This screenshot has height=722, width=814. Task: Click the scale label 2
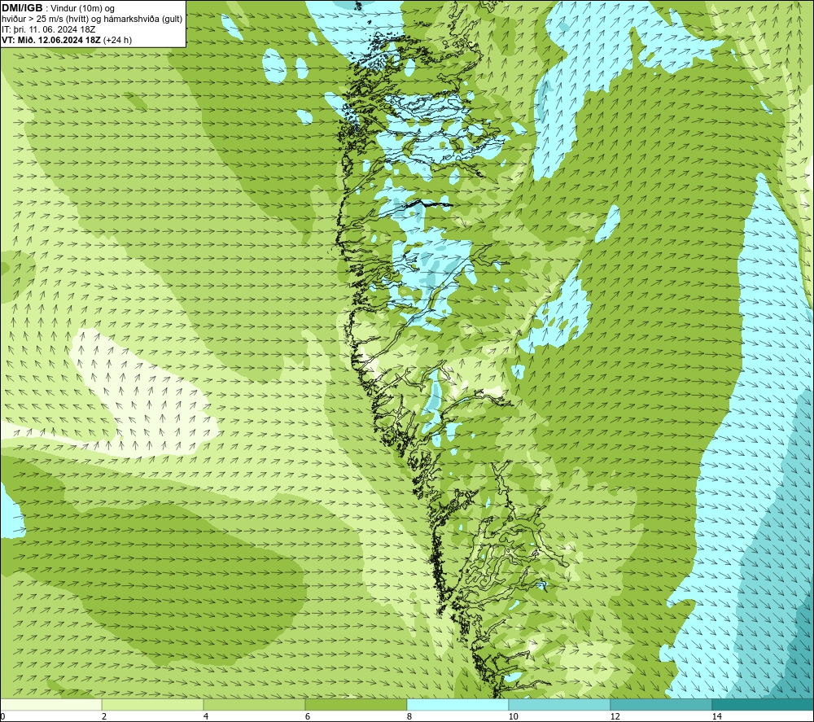[x=104, y=716]
